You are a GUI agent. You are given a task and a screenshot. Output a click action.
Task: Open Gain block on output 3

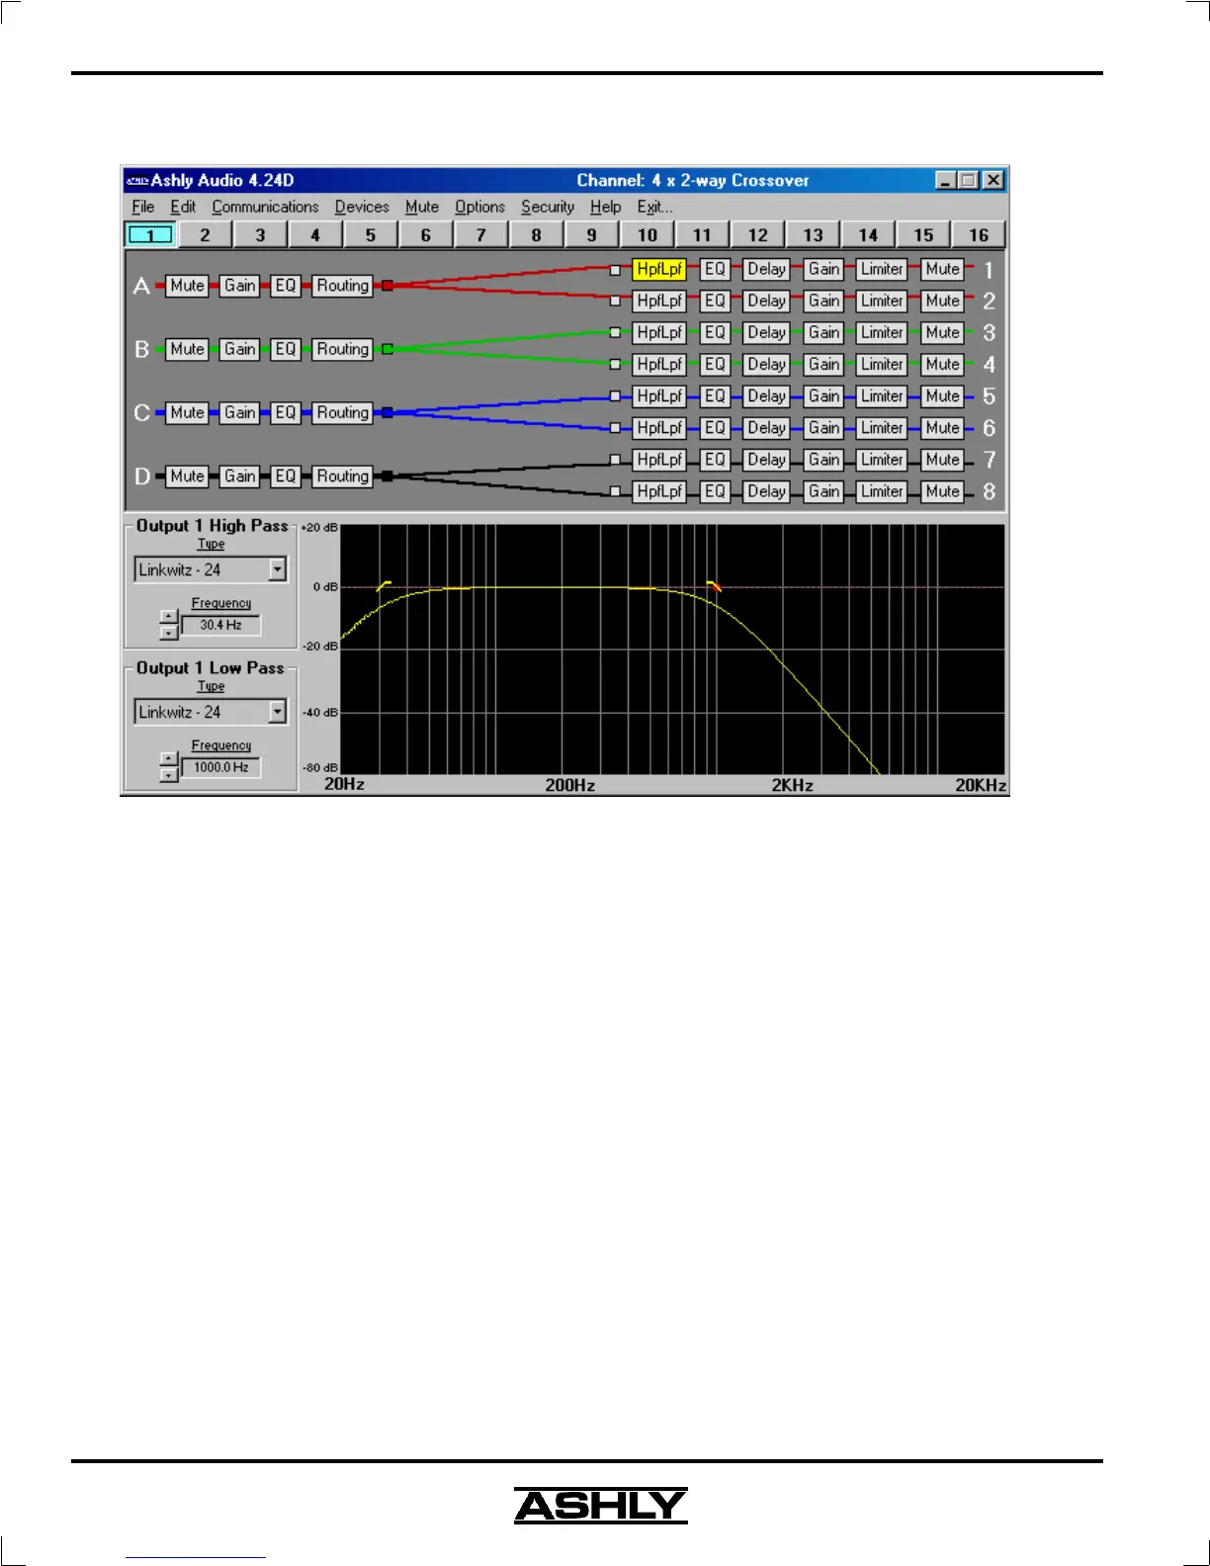coord(823,332)
